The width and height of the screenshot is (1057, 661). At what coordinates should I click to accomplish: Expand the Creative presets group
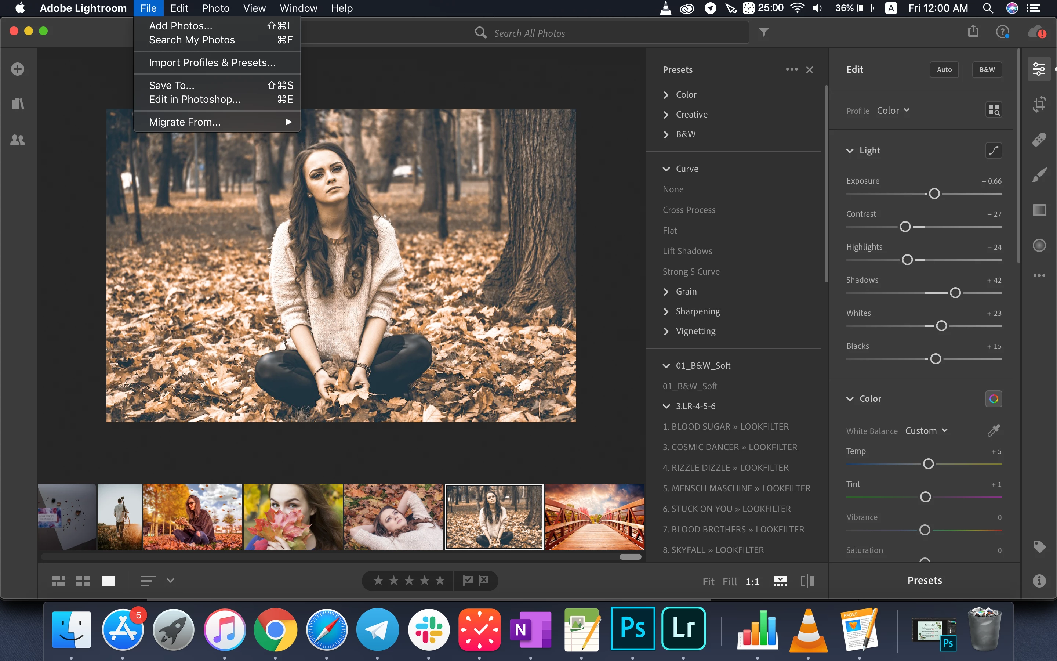[x=691, y=115]
